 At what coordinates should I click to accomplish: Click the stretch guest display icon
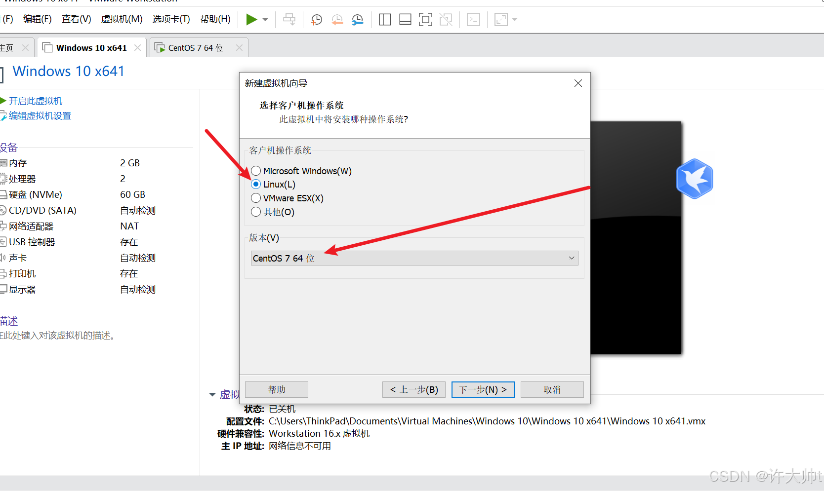501,19
